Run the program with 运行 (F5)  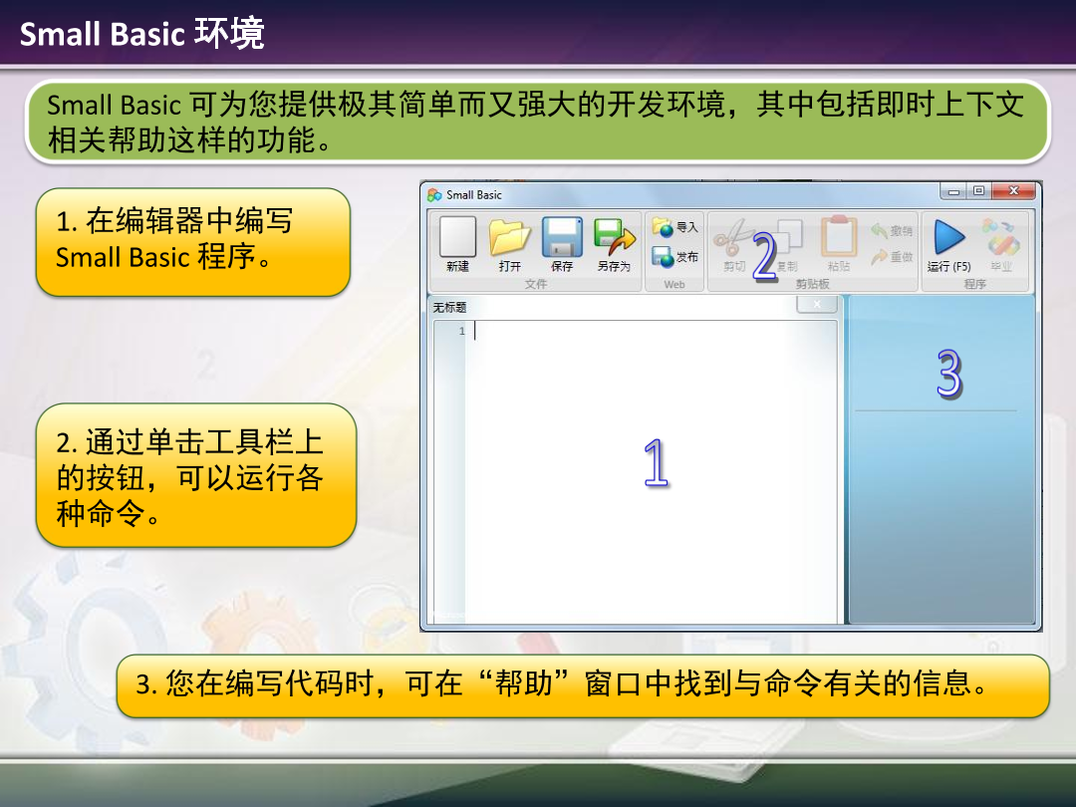tap(948, 239)
